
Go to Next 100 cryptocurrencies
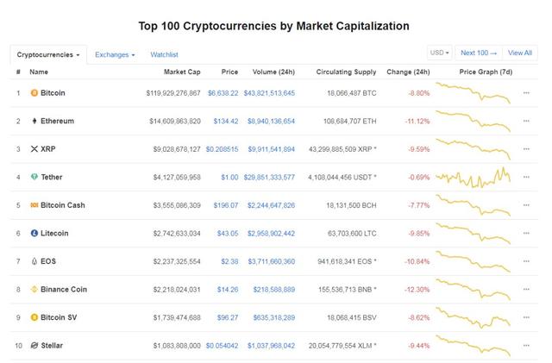coord(479,53)
